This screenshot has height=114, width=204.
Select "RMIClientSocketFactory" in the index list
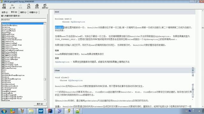click(x=12, y=40)
